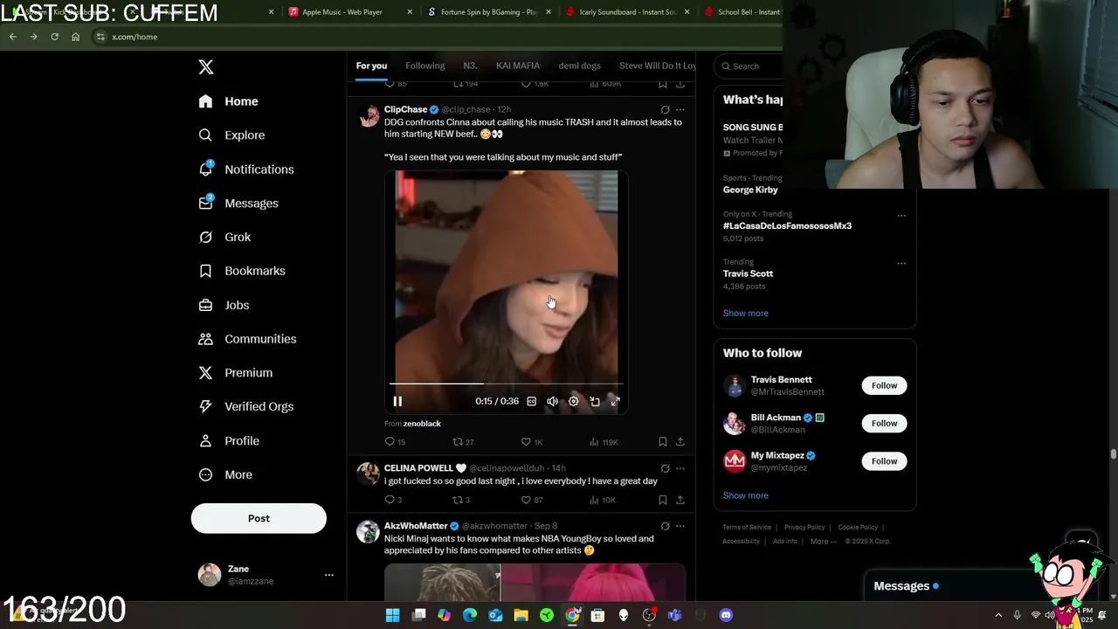The width and height of the screenshot is (1118, 629).
Task: Switch to the demi dogs tab
Action: click(x=580, y=66)
